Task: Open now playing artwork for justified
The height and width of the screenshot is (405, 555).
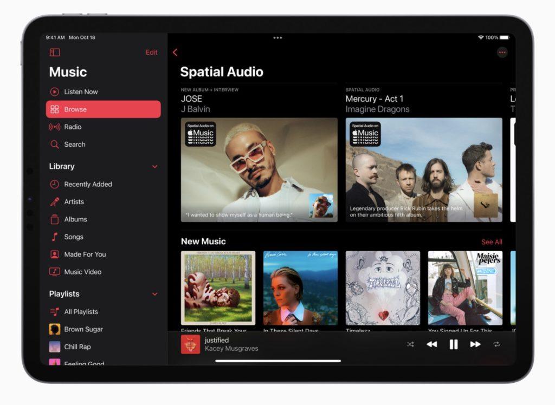Action: point(190,344)
